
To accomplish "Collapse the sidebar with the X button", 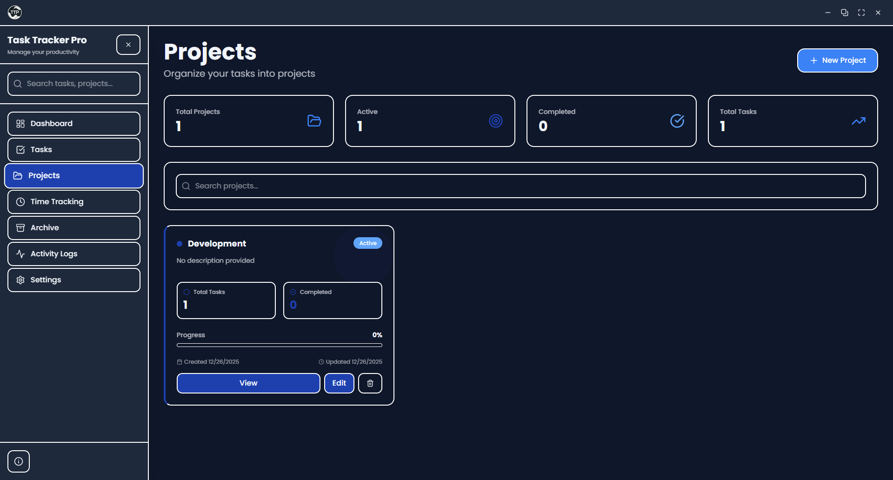I will [x=128, y=44].
